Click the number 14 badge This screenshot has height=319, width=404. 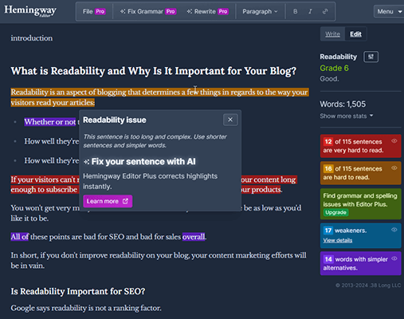(x=328, y=259)
